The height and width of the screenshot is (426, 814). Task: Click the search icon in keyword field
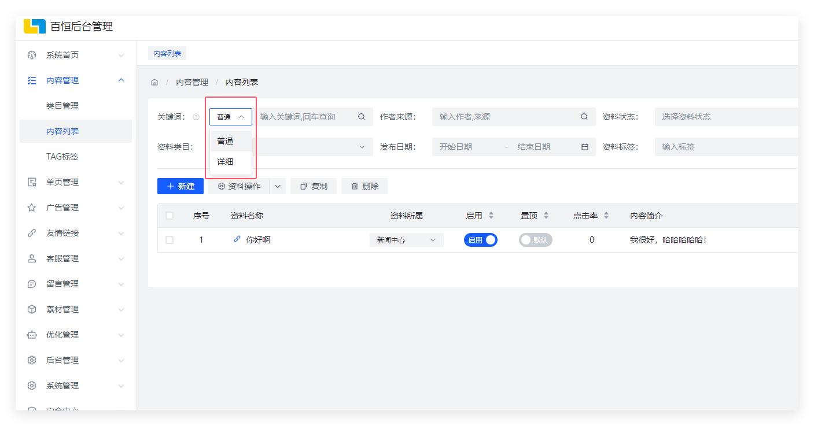(362, 117)
